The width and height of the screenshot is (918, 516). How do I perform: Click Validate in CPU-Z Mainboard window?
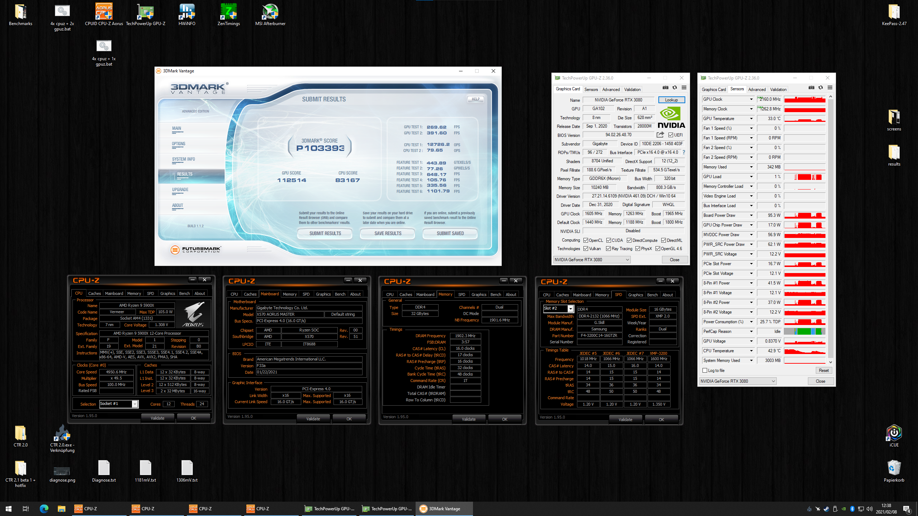point(313,419)
